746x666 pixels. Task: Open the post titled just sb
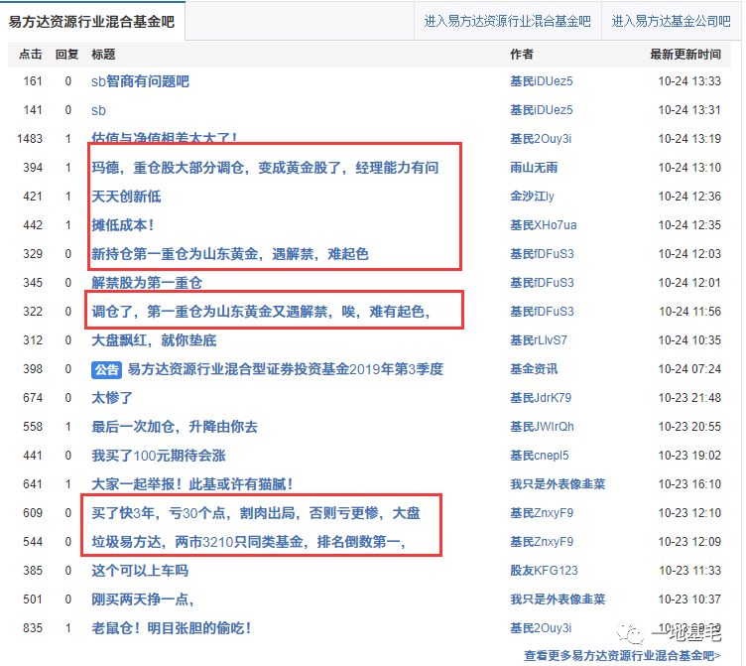point(98,110)
